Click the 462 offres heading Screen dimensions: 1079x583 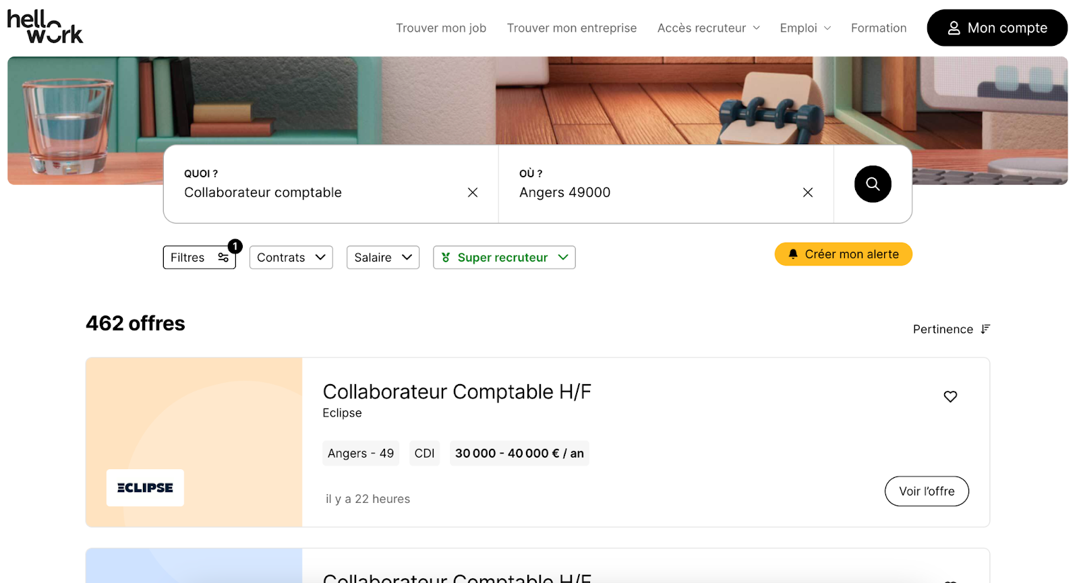[x=135, y=324]
